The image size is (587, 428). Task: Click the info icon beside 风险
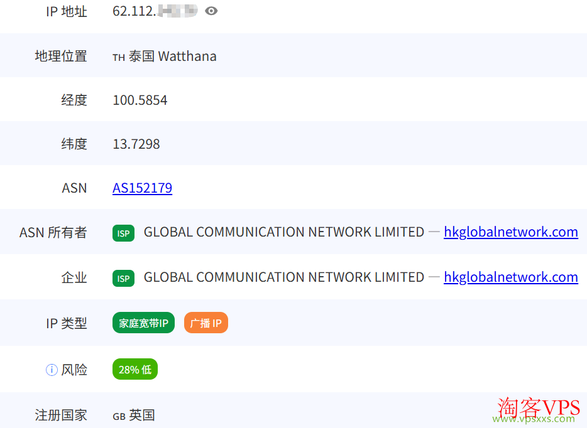pos(52,370)
